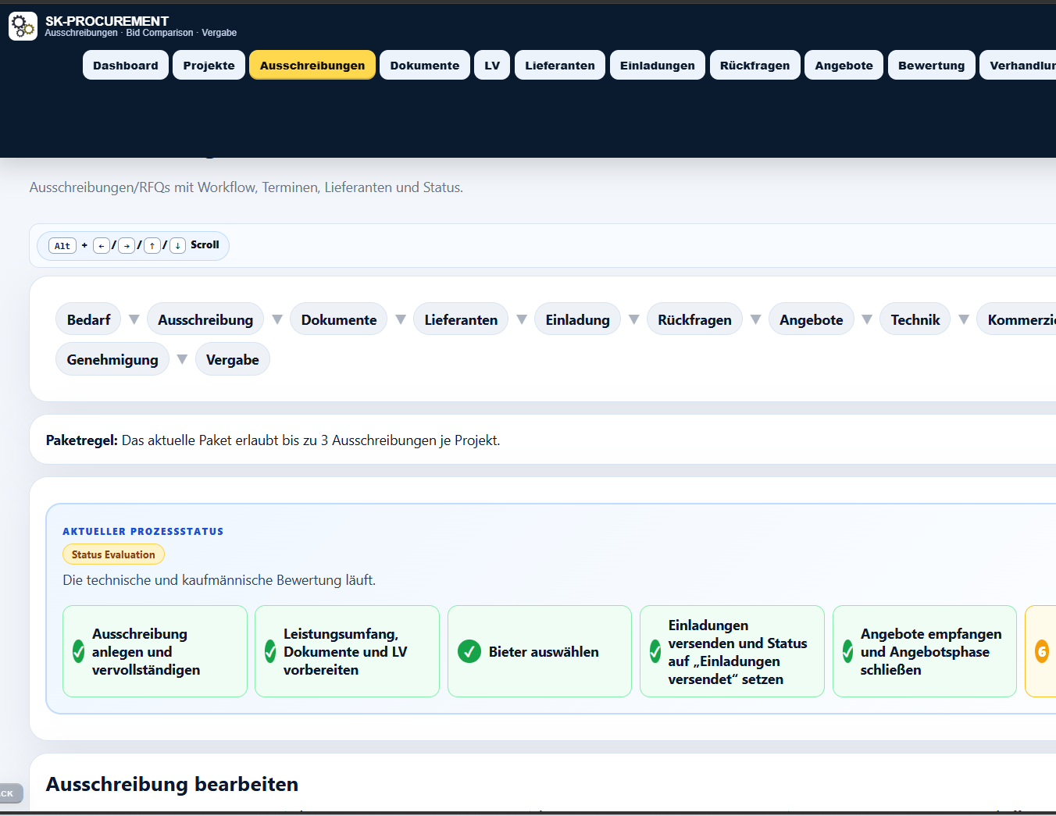Viewport: 1056px width, 816px height.
Task: Click checkmark icon of Ausschreibung anlegen step
Action: tap(78, 651)
